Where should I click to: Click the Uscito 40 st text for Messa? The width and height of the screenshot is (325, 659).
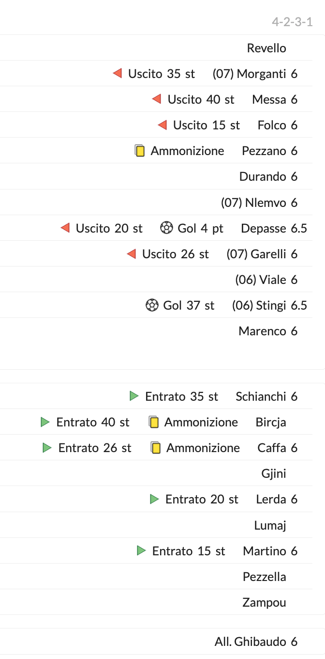[x=201, y=99]
